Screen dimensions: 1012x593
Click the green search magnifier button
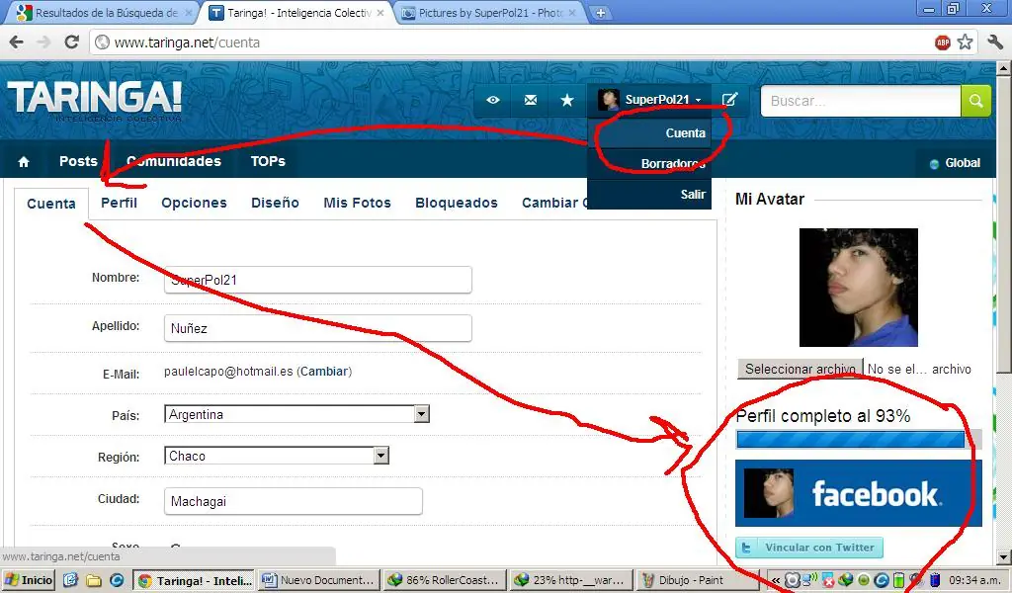(975, 101)
